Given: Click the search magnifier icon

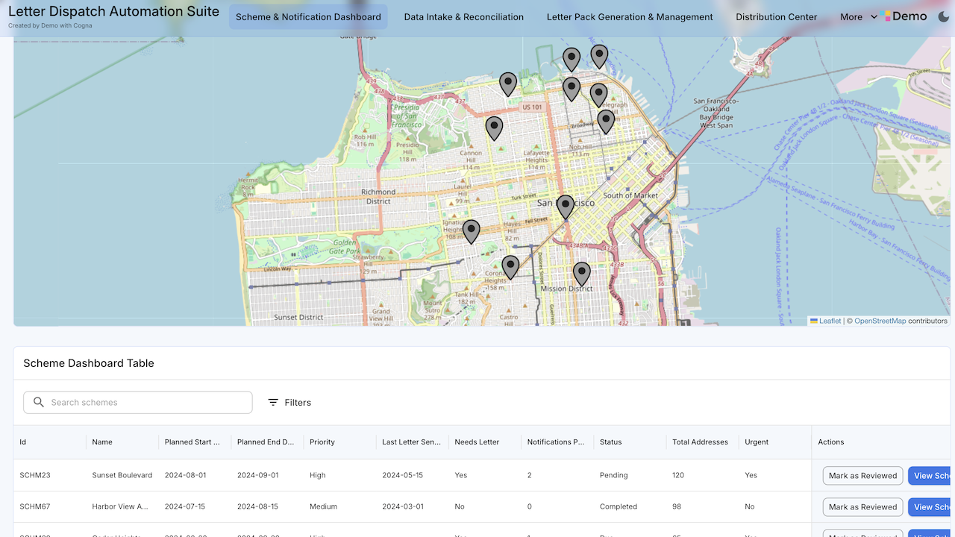Looking at the screenshot, I should 39,402.
